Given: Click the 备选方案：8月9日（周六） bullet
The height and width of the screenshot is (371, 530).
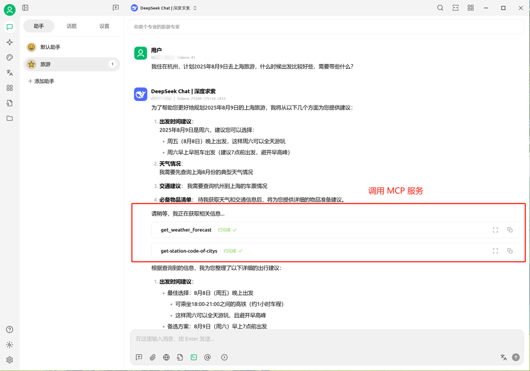Looking at the screenshot, I should point(217,326).
